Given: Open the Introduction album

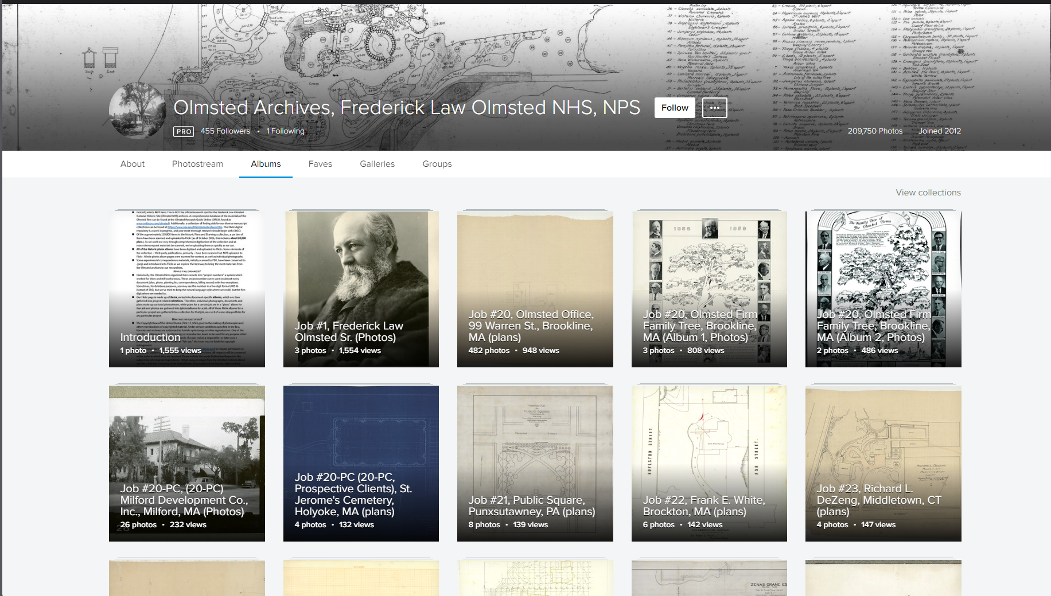Looking at the screenshot, I should click(x=187, y=289).
